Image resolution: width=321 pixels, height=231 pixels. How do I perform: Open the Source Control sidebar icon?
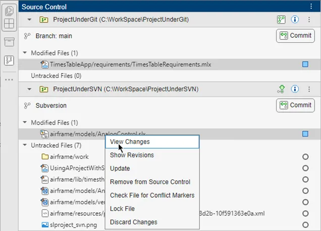click(x=9, y=61)
